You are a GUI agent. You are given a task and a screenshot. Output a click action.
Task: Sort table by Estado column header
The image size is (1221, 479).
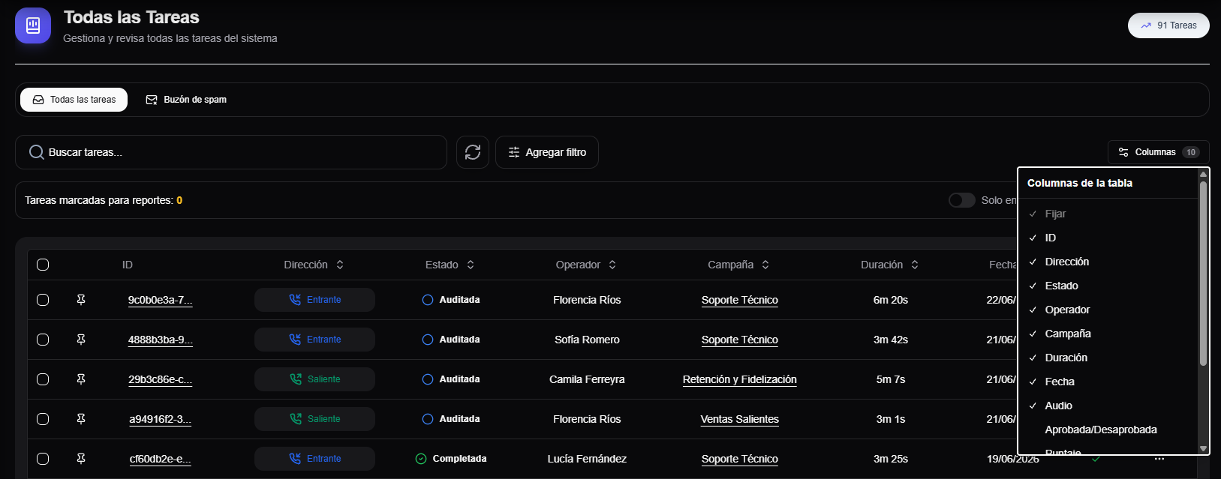point(450,265)
